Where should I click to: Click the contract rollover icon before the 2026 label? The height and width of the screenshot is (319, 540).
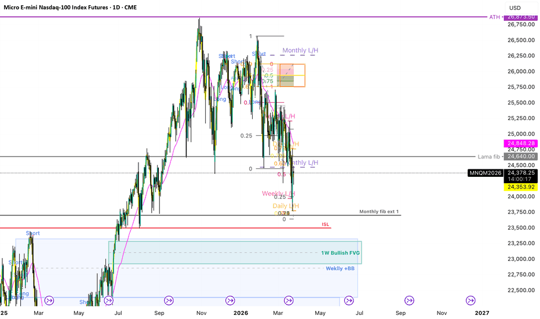point(229,300)
